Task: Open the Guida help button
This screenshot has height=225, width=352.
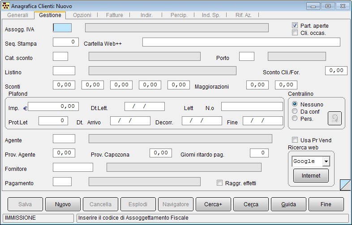Action: click(288, 204)
